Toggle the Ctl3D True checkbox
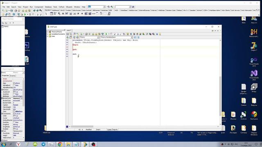The height and width of the screenshot is (147, 262). pos(14,116)
